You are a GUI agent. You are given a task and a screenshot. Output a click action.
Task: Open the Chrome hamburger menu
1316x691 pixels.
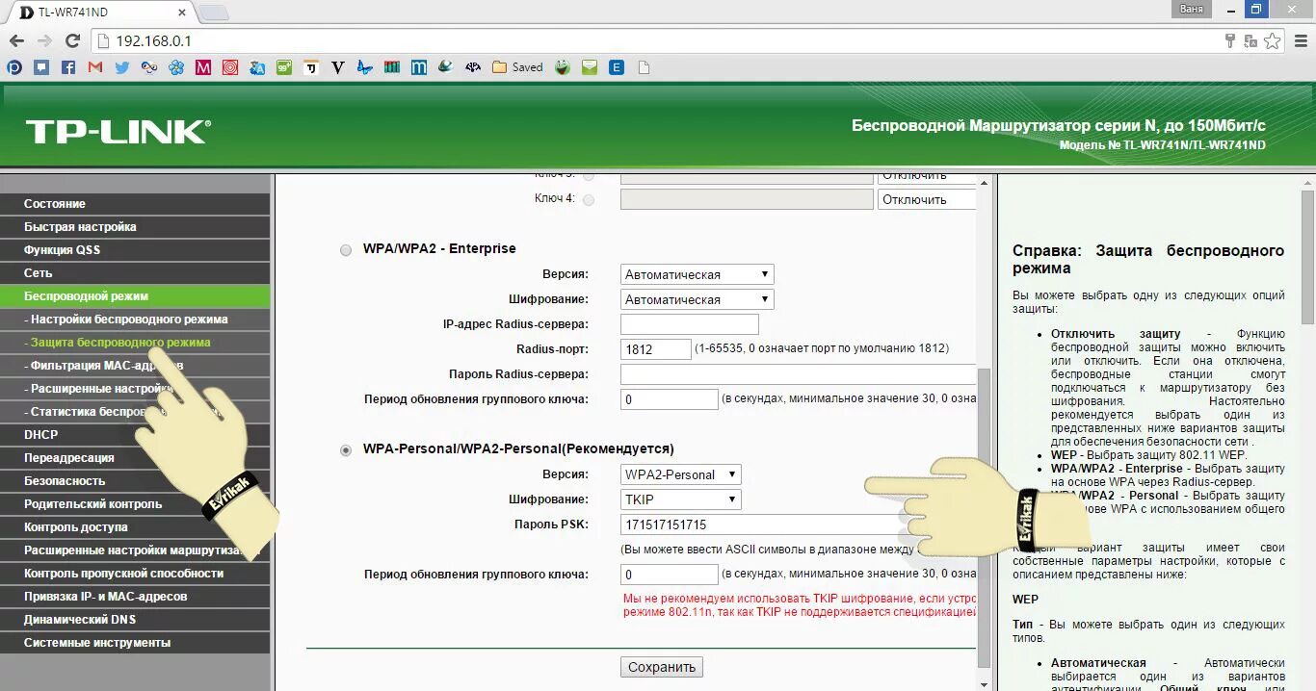(1300, 41)
